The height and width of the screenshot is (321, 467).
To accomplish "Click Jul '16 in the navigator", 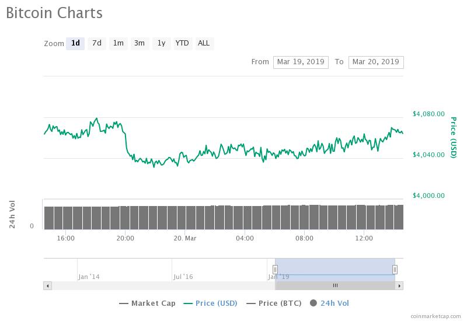I will point(183,277).
